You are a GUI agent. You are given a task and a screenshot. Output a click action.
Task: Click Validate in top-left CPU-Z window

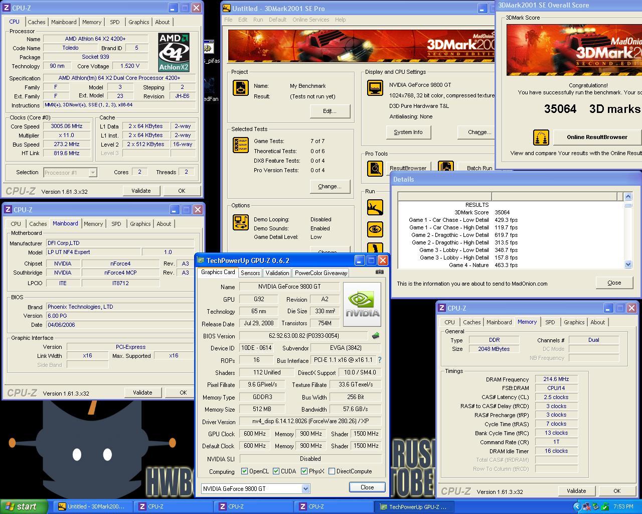141,191
